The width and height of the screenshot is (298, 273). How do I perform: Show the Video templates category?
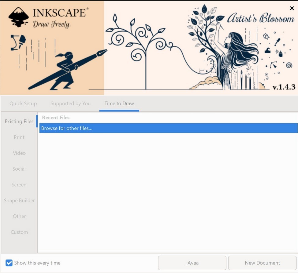19,153
